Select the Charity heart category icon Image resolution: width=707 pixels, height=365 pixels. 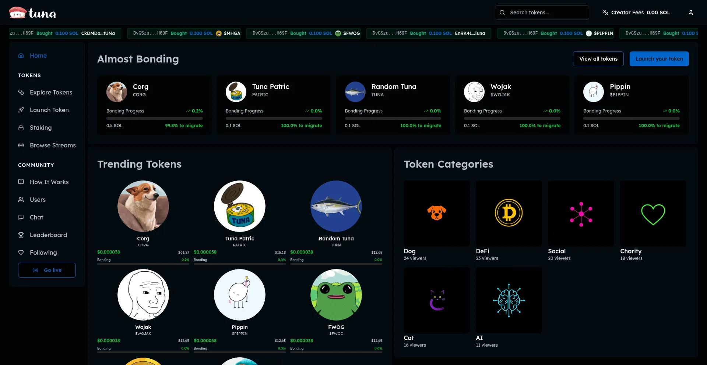point(653,214)
